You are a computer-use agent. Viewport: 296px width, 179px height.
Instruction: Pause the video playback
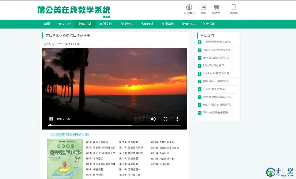[x=51, y=119]
